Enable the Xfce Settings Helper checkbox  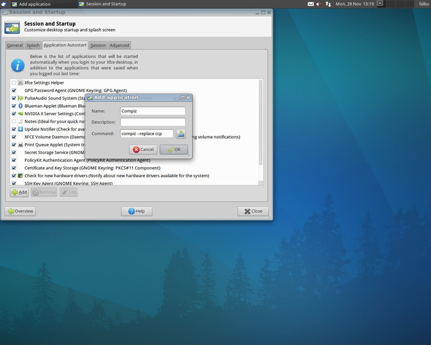point(14,83)
